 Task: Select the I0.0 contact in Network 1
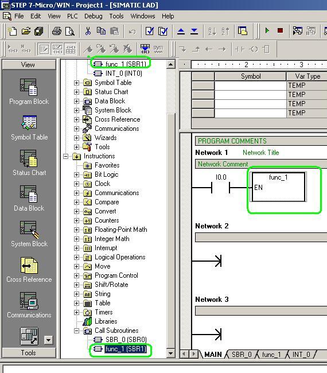221,188
